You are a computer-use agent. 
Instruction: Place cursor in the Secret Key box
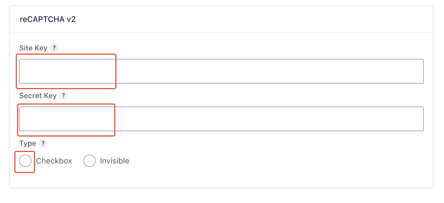221,119
